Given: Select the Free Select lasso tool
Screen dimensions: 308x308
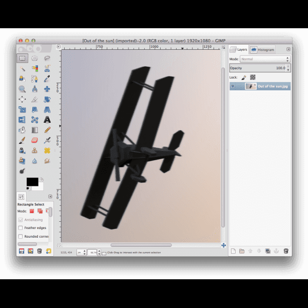Looking at the screenshot, I should coord(47,58).
